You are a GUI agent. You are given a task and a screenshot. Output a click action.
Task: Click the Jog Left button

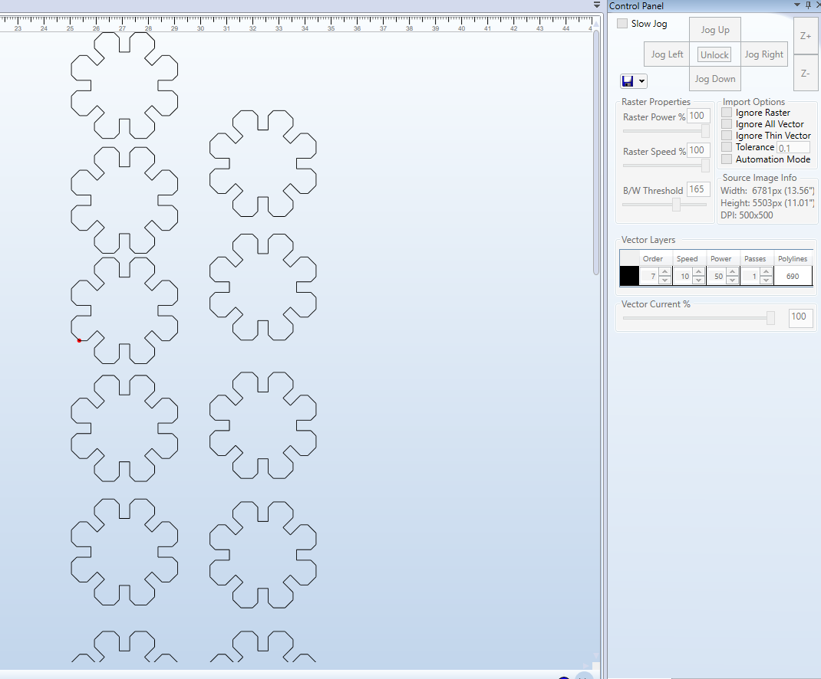pos(667,54)
